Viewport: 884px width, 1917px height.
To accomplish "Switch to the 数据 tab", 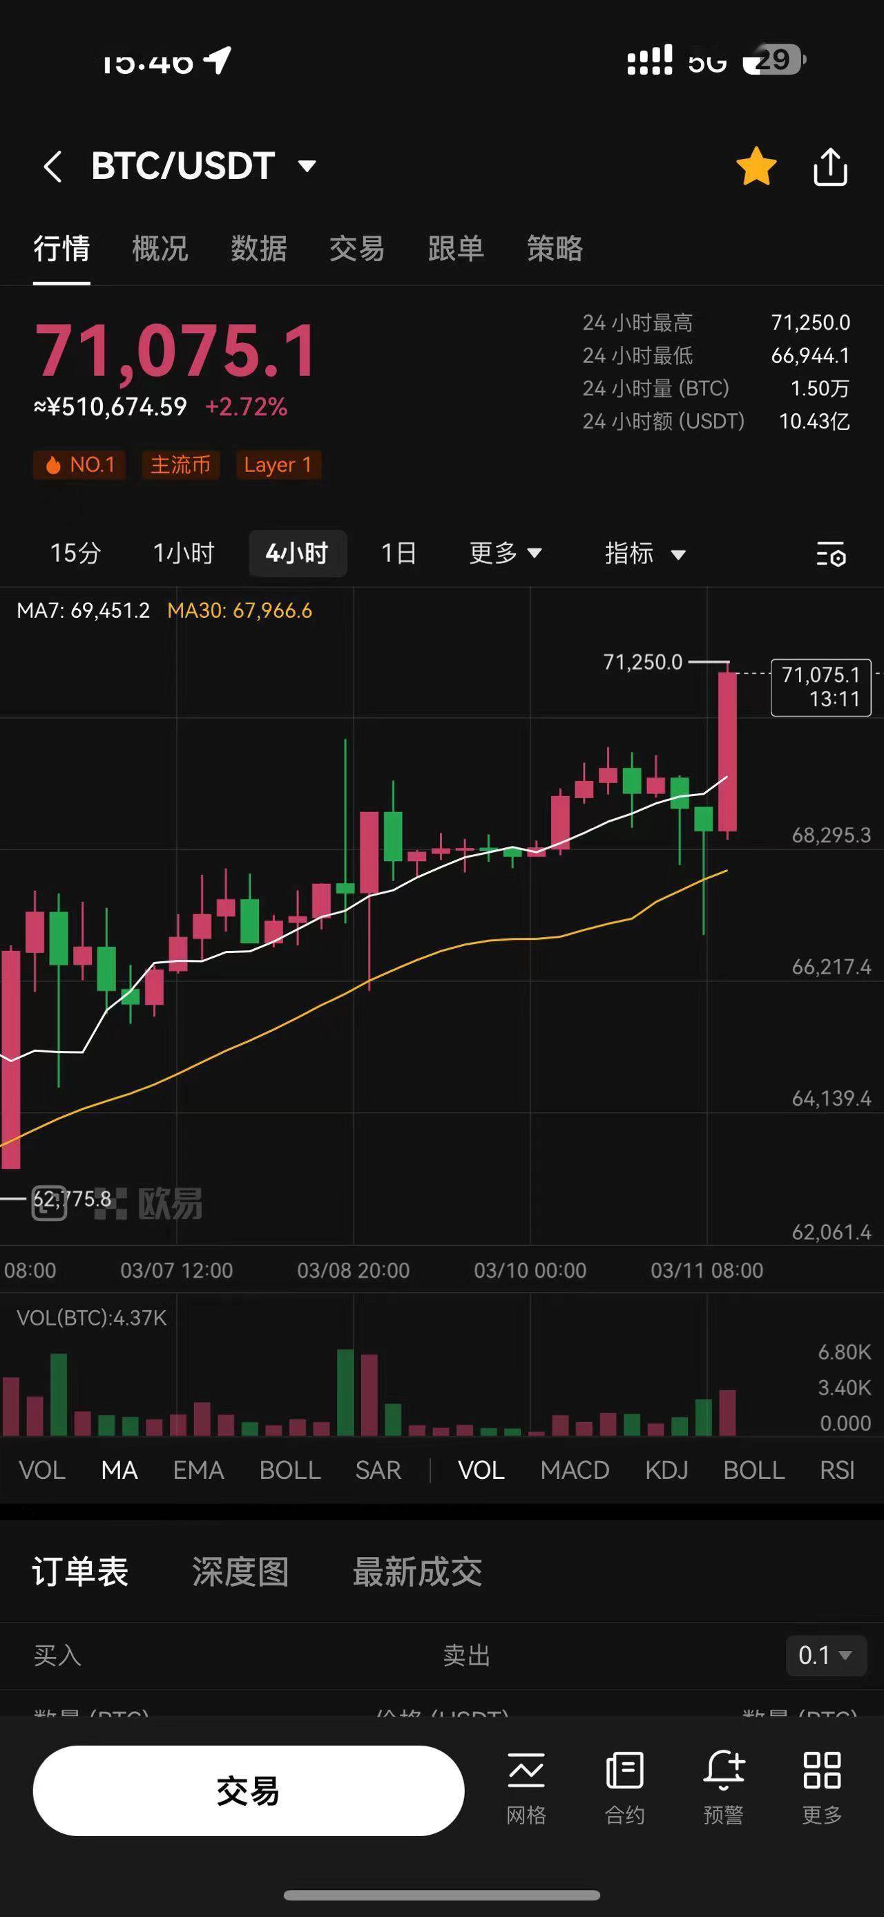I will 259,250.
